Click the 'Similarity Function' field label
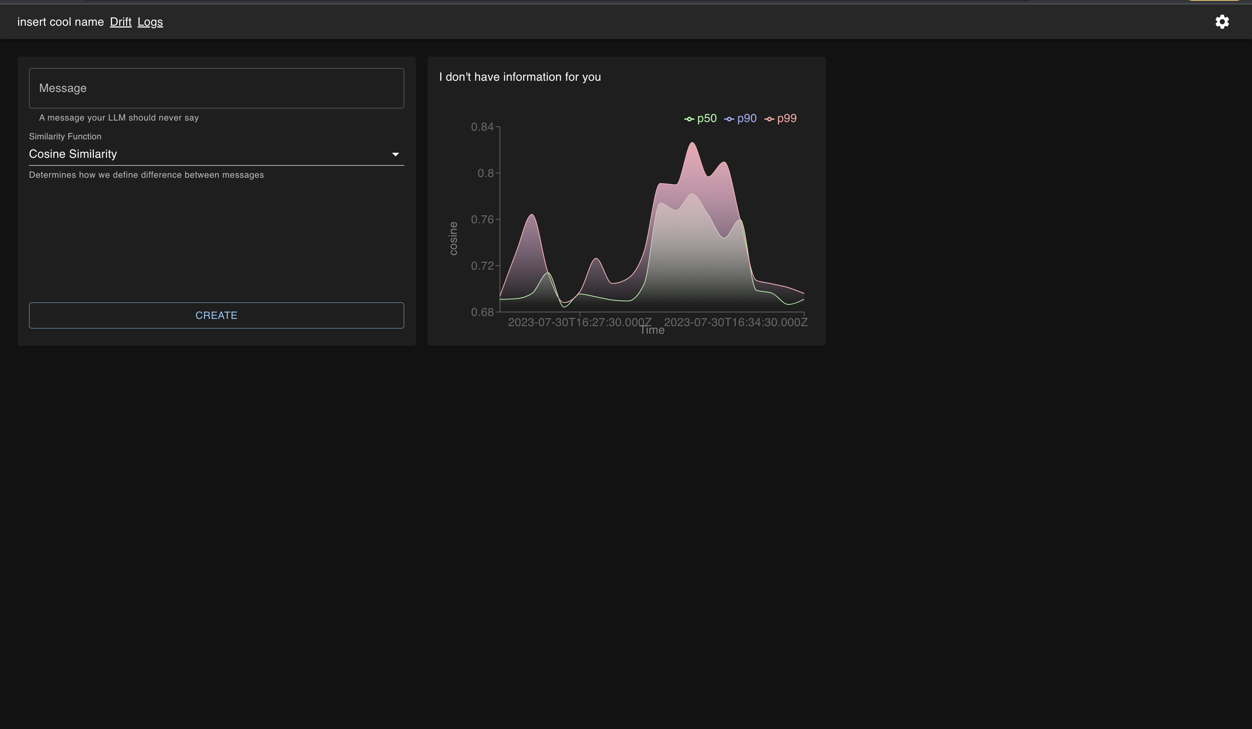Screen dimensions: 1252x729 65,136
